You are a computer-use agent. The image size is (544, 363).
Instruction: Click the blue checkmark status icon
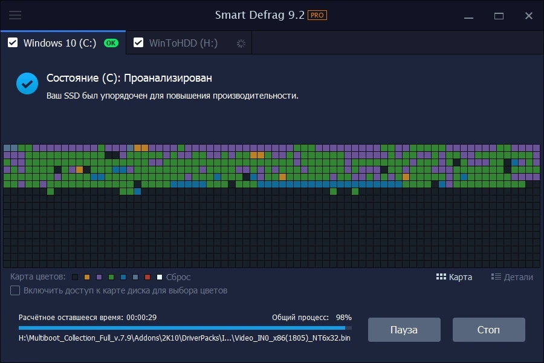(27, 83)
